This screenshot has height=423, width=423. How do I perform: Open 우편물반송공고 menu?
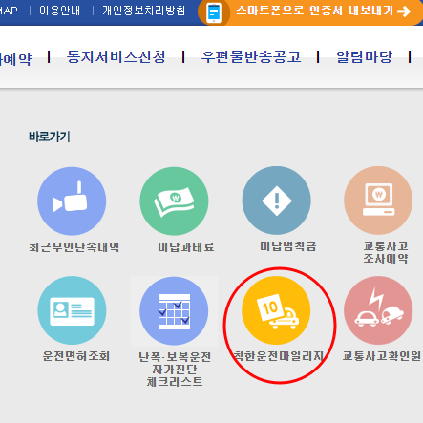pos(251,57)
